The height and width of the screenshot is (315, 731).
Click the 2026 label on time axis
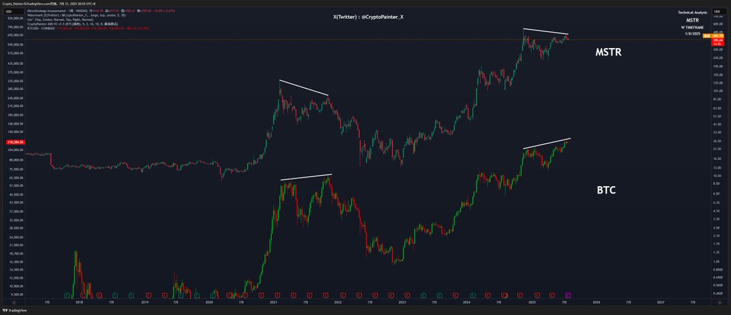pyautogui.click(x=596, y=302)
